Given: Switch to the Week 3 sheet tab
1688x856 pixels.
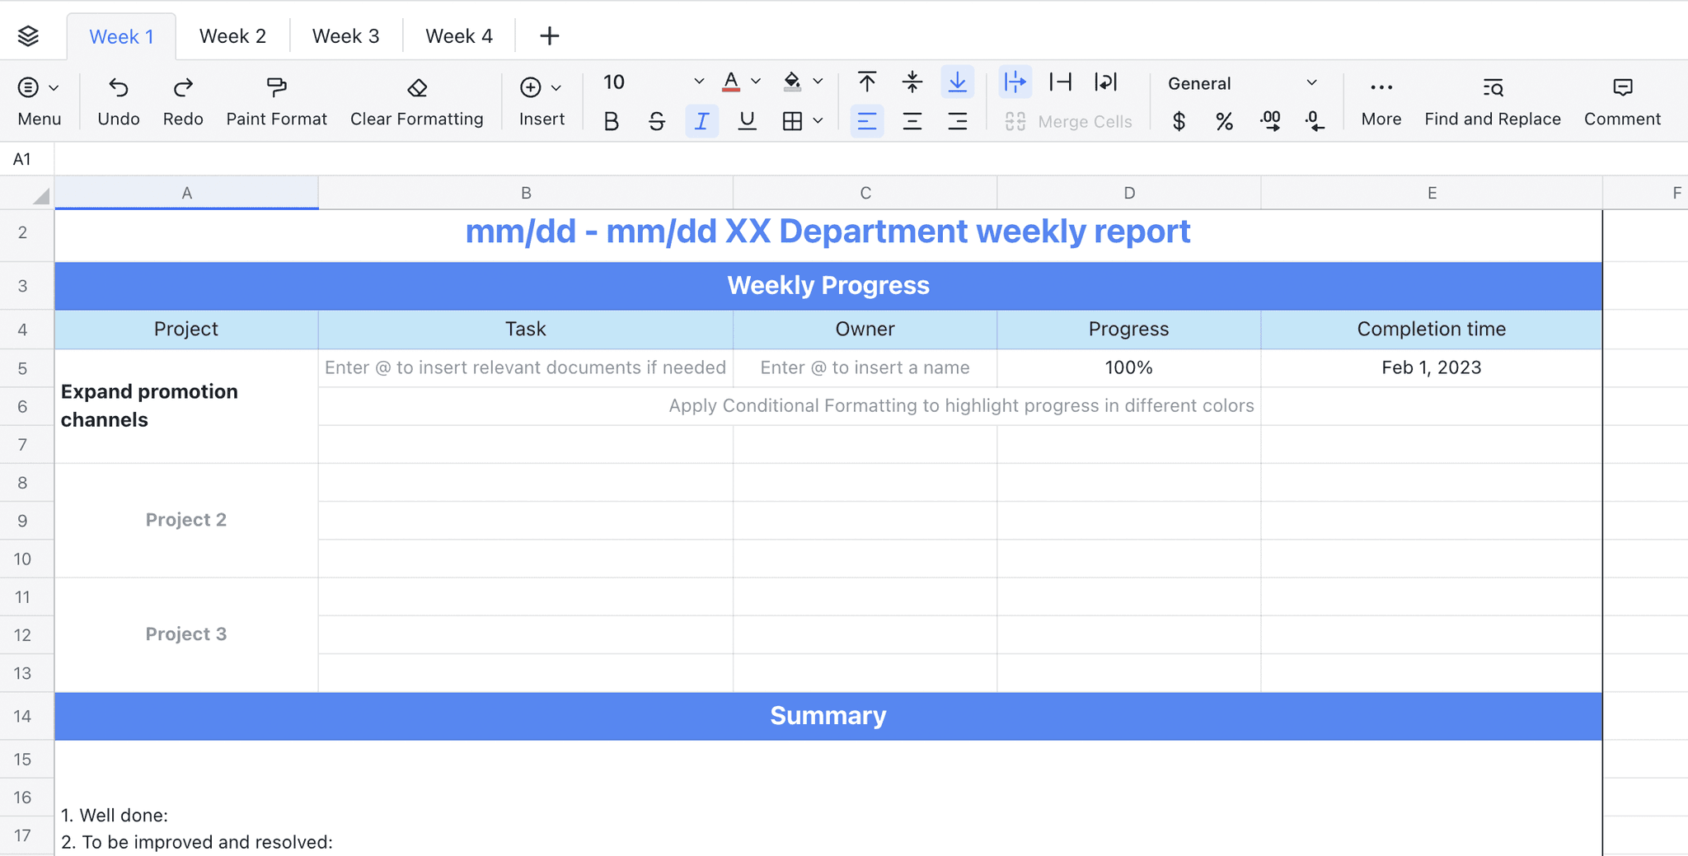Looking at the screenshot, I should [345, 35].
